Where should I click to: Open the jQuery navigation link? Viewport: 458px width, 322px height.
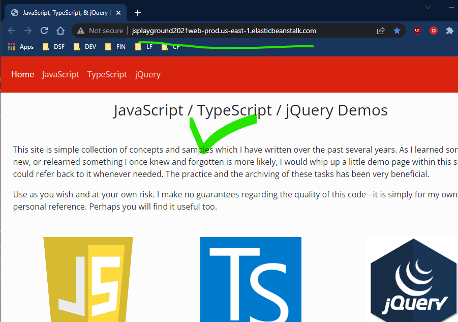[148, 74]
